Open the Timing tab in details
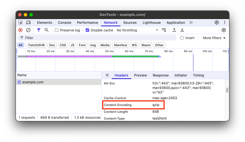 pos(198,75)
